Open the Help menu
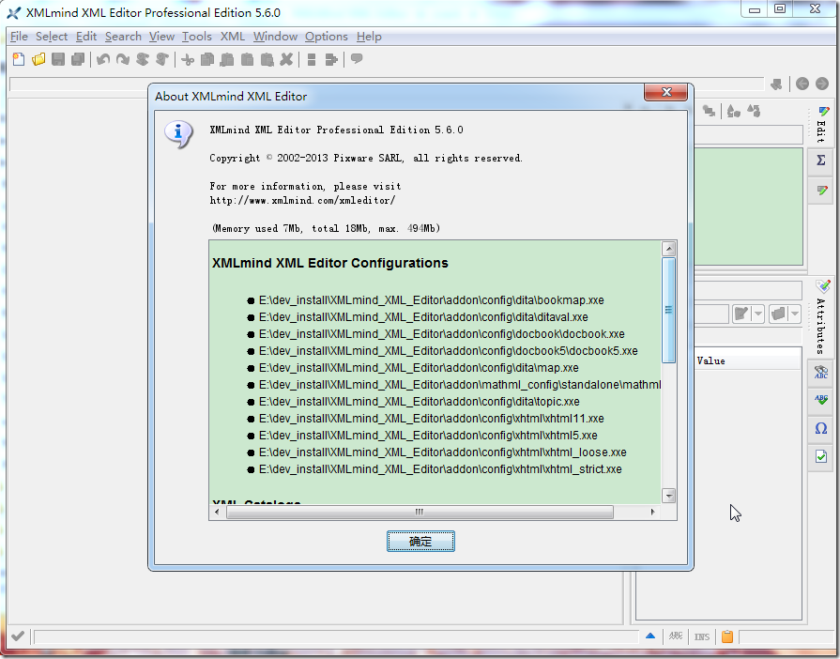The image size is (840, 659). [369, 37]
